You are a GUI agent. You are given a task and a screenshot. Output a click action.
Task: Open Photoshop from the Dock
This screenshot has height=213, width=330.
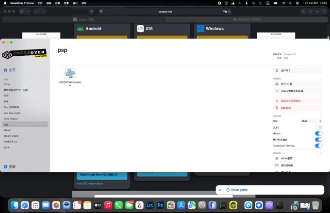point(160,205)
